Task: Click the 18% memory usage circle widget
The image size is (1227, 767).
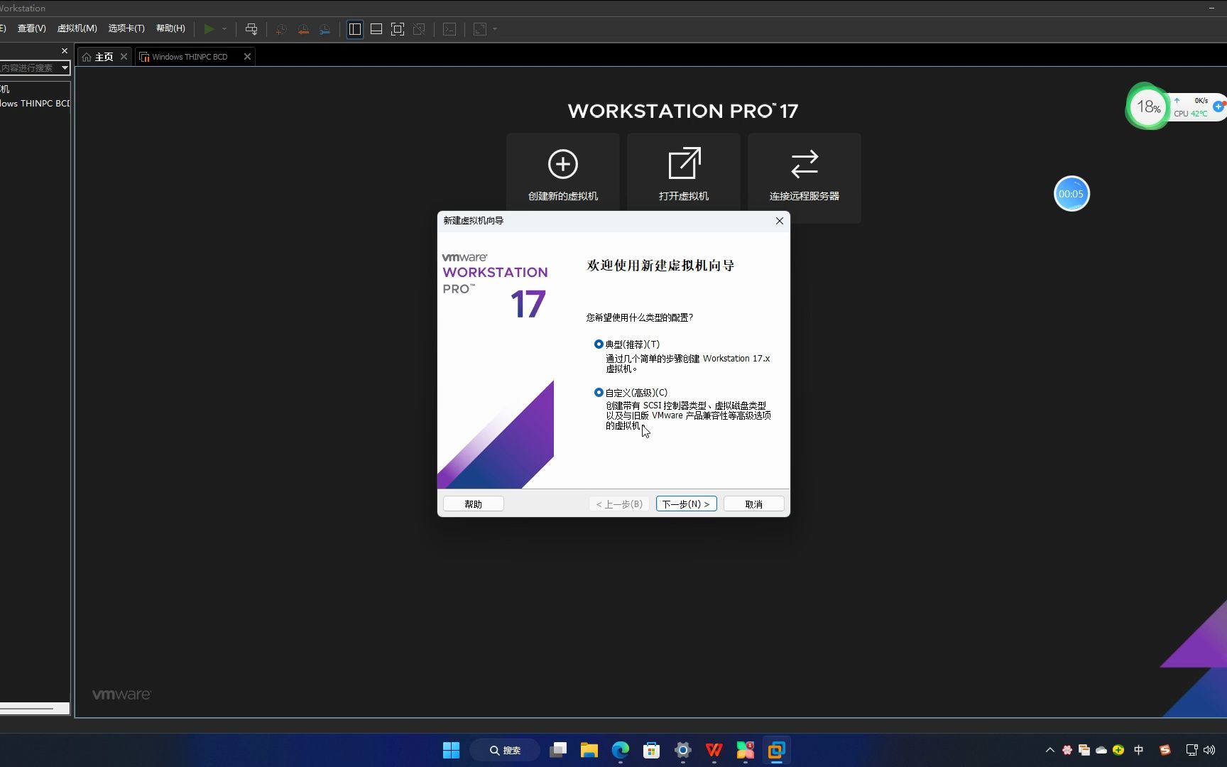Action: 1147,107
